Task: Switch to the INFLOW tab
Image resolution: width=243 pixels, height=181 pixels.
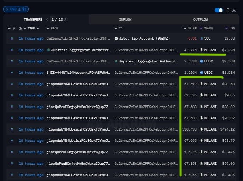Action: coord(125,20)
